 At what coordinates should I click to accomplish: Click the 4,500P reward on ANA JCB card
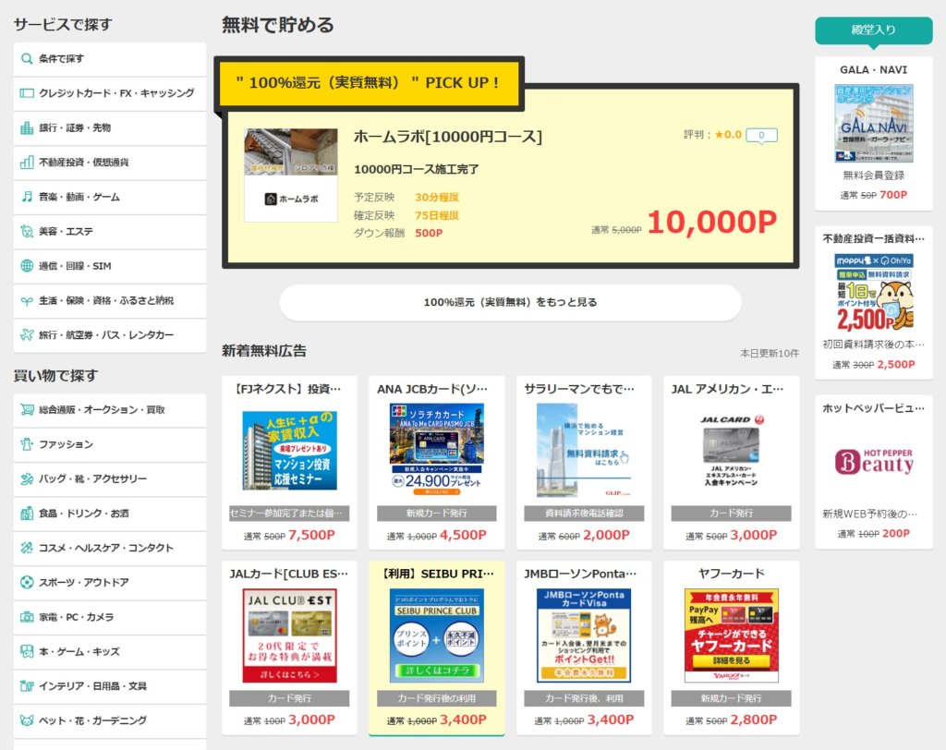(463, 535)
